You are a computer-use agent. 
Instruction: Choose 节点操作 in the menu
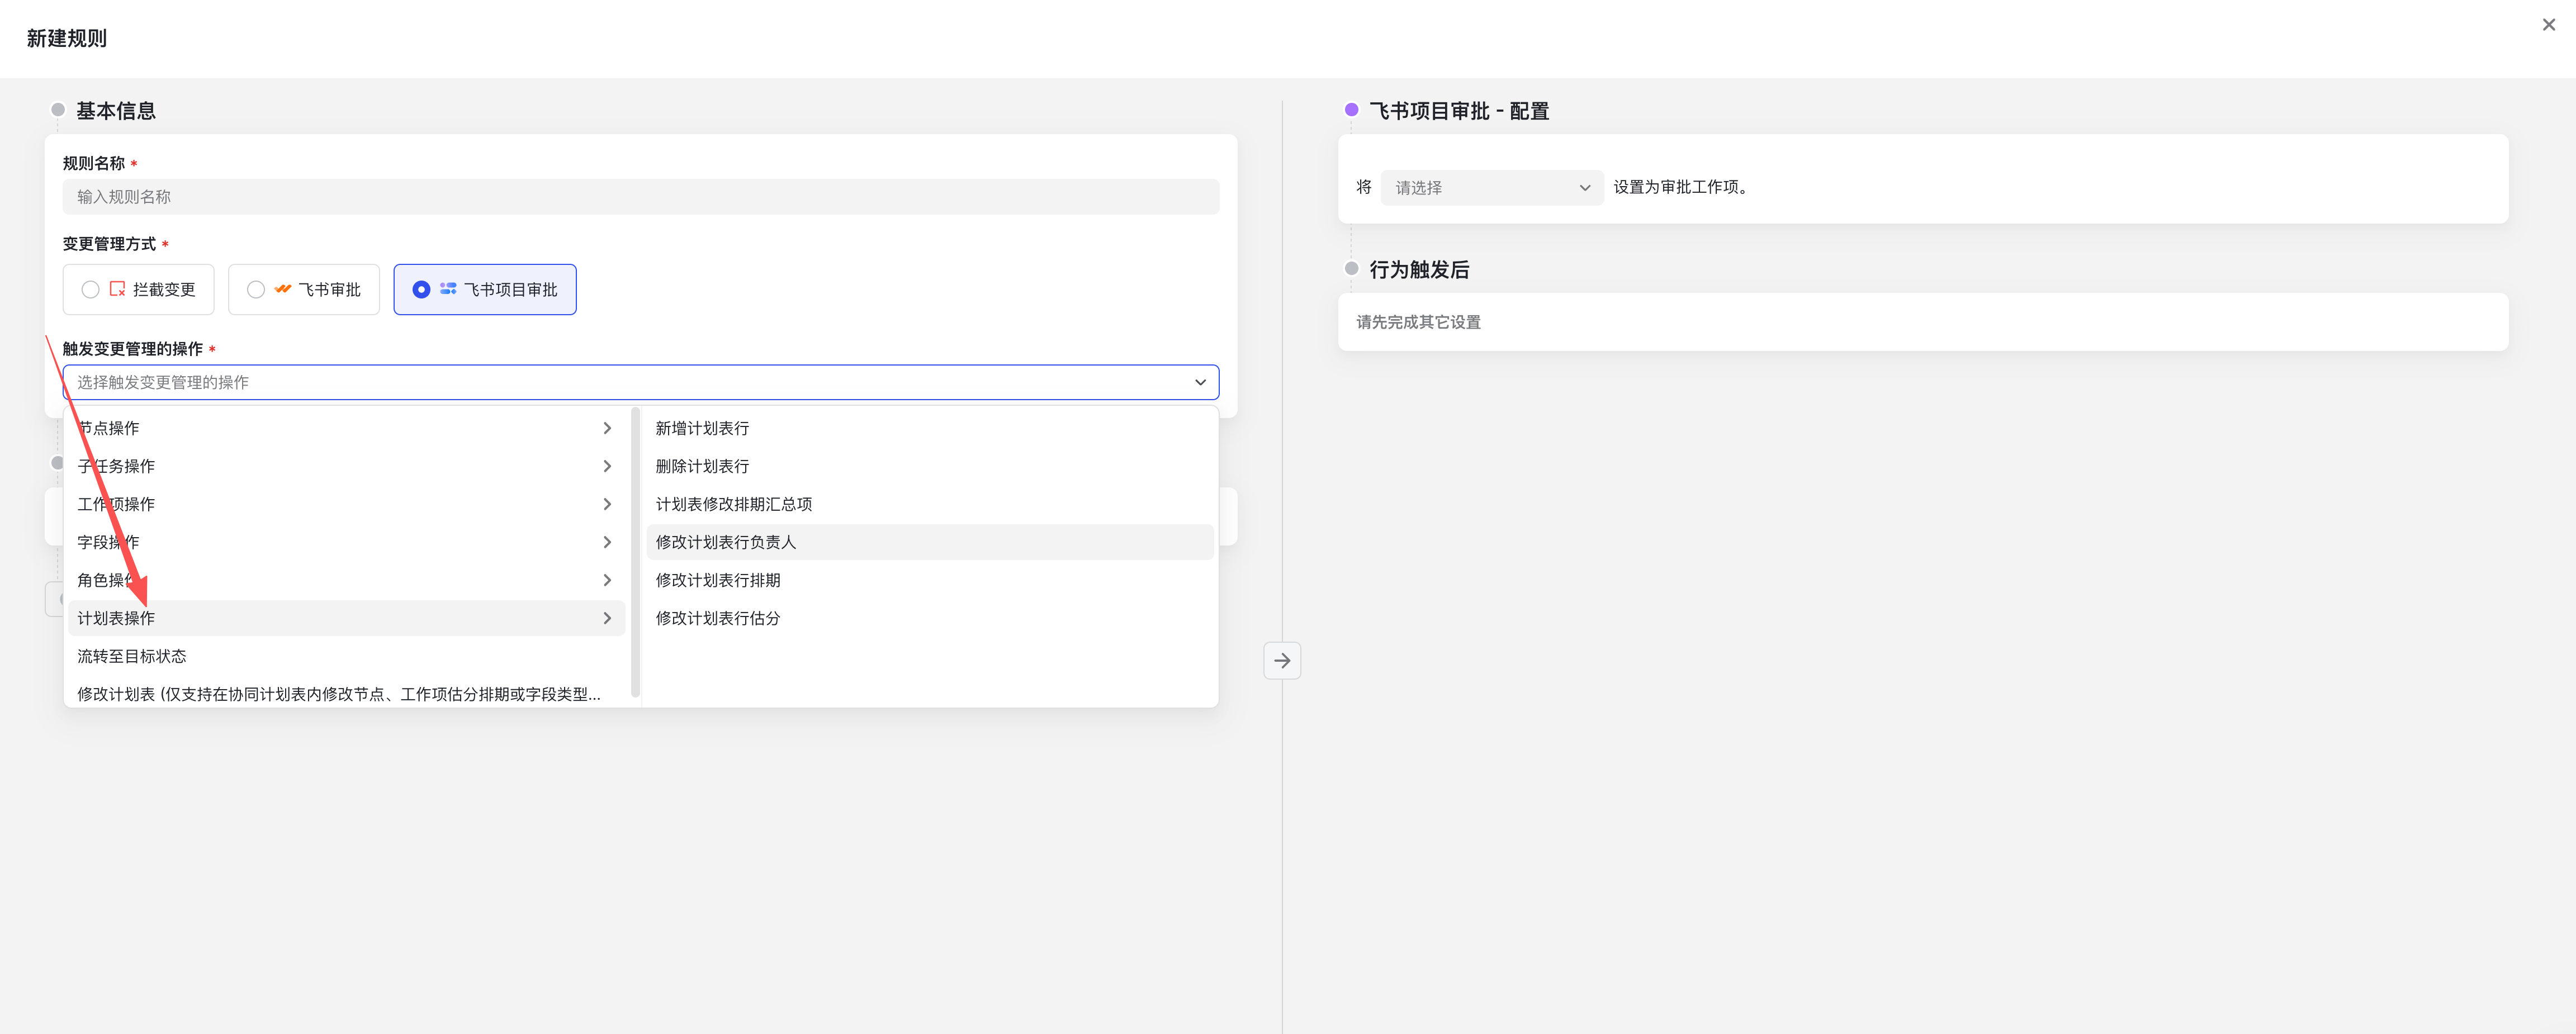(x=346, y=428)
